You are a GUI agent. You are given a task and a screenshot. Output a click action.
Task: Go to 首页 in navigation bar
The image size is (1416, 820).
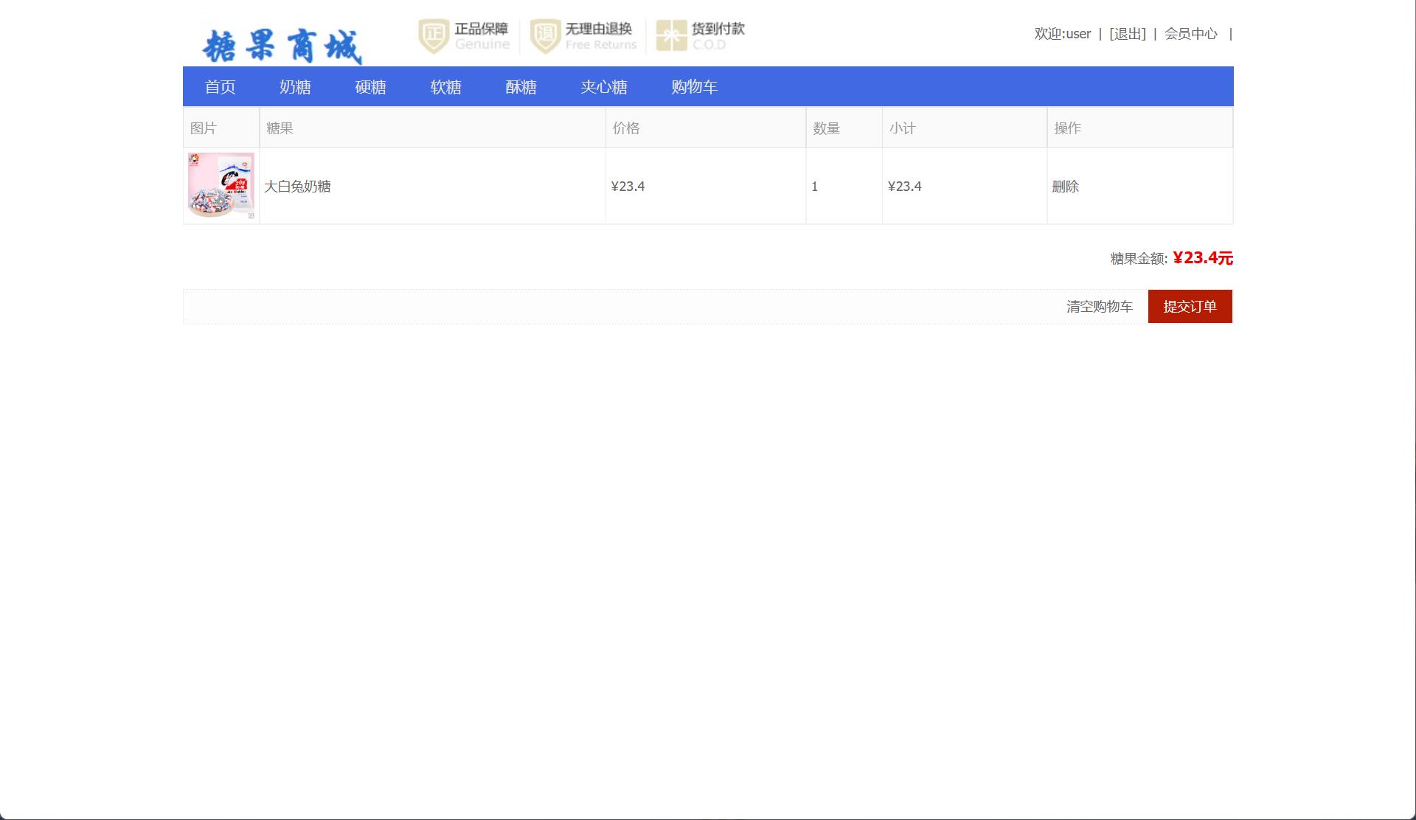coord(220,87)
